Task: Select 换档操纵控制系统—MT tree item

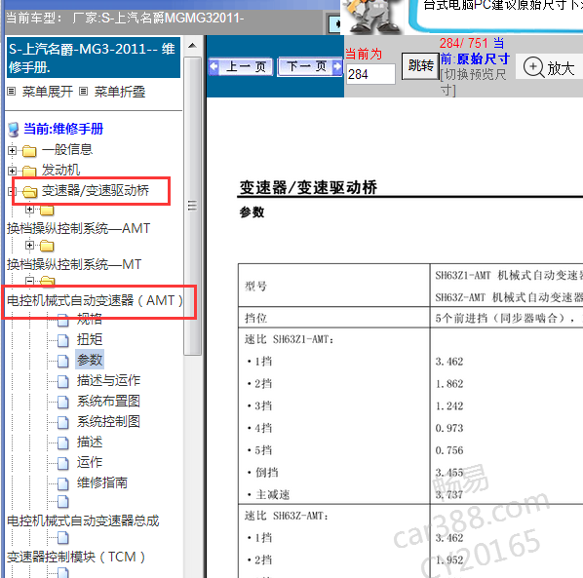Action: 74,264
